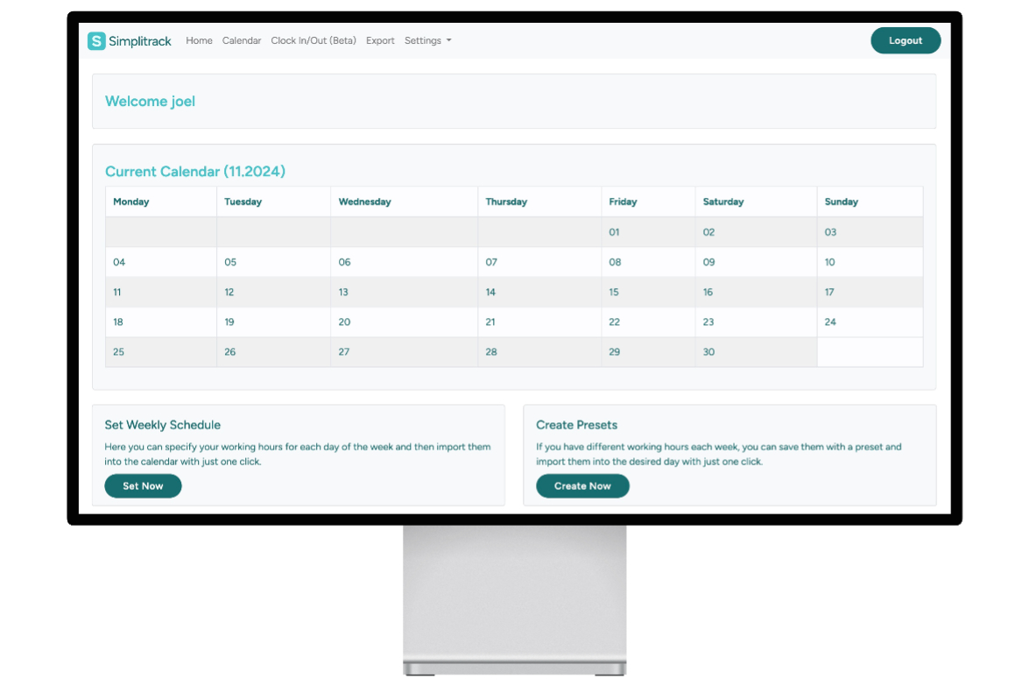1029x686 pixels.
Task: Click the Simplitrack logo icon
Action: coord(96,41)
